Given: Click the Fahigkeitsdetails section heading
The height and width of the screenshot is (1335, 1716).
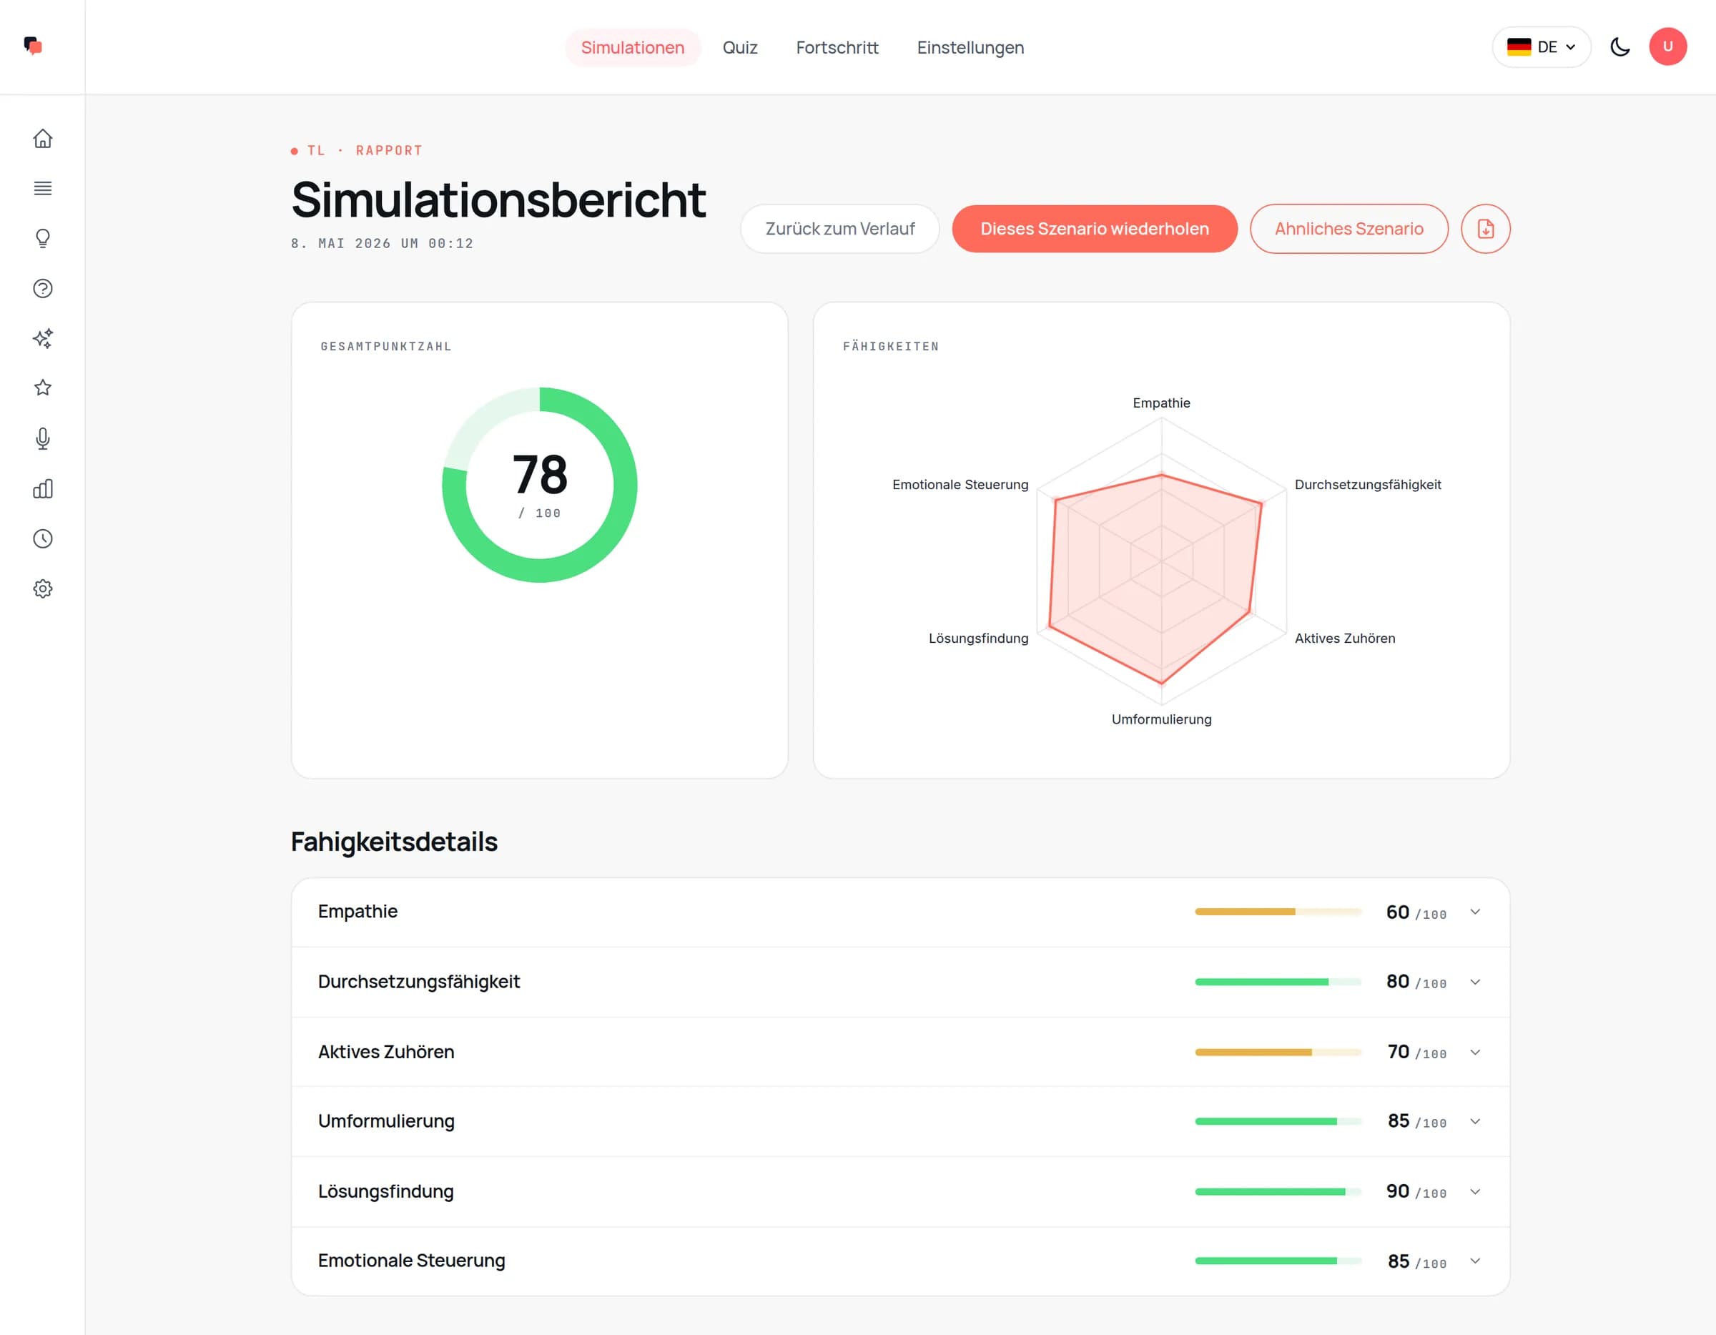Looking at the screenshot, I should tap(394, 842).
